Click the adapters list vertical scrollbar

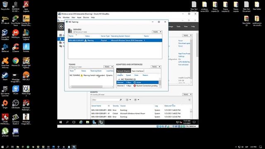click(160, 82)
